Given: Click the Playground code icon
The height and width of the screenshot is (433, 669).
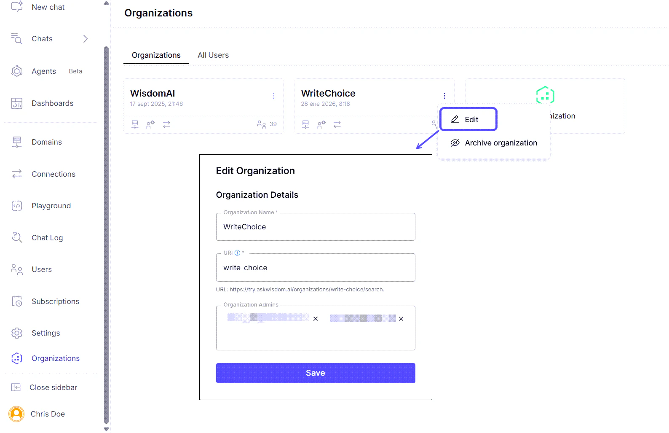Looking at the screenshot, I should tap(16, 206).
